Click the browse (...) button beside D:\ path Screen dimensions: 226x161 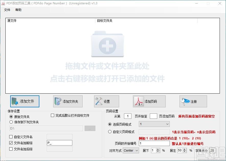click(90, 128)
